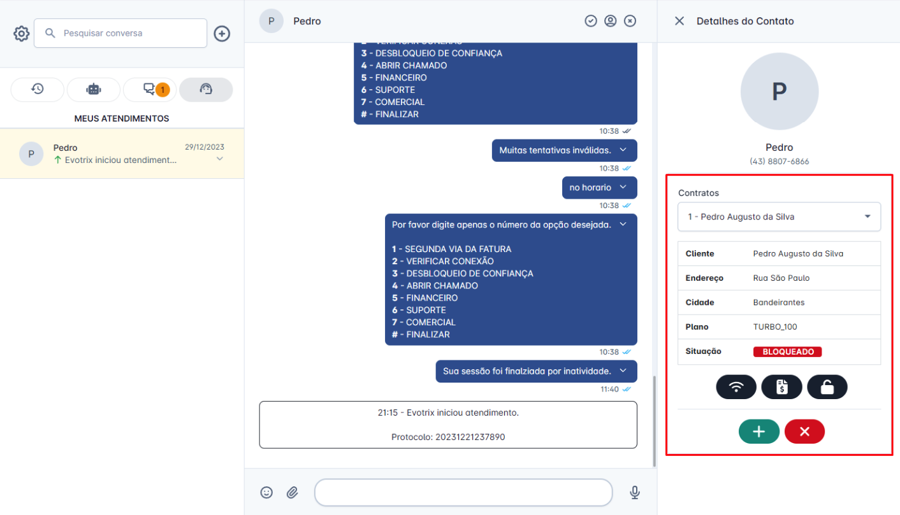Open options on the 'Muitas tentativas inválidas' message
900x515 pixels.
(623, 150)
